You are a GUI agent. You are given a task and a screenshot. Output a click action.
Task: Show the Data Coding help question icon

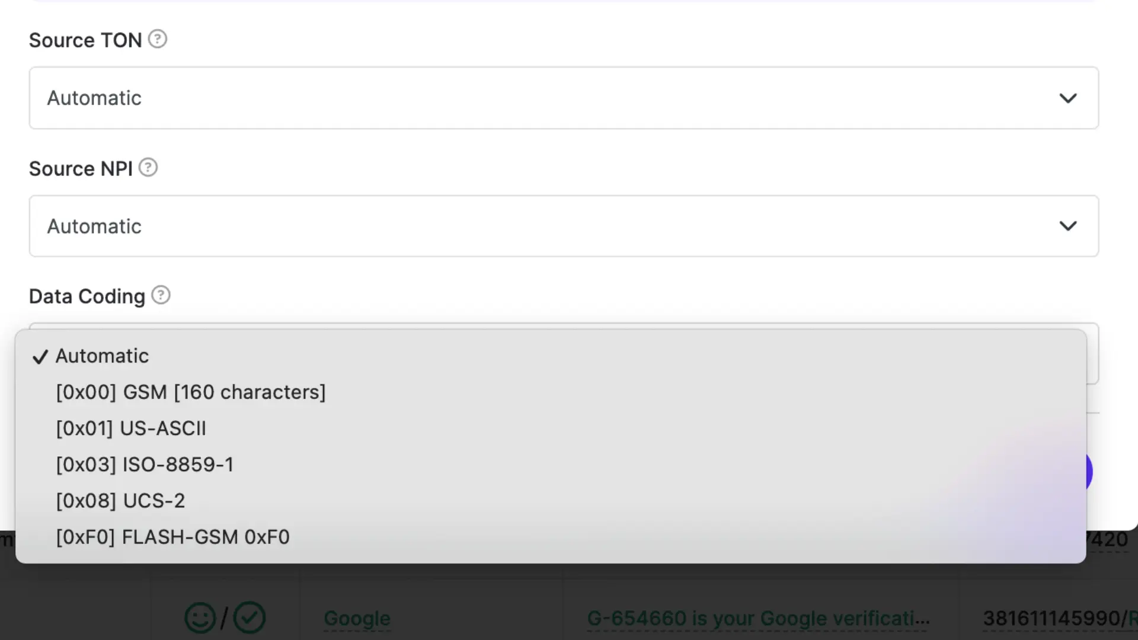(x=161, y=295)
